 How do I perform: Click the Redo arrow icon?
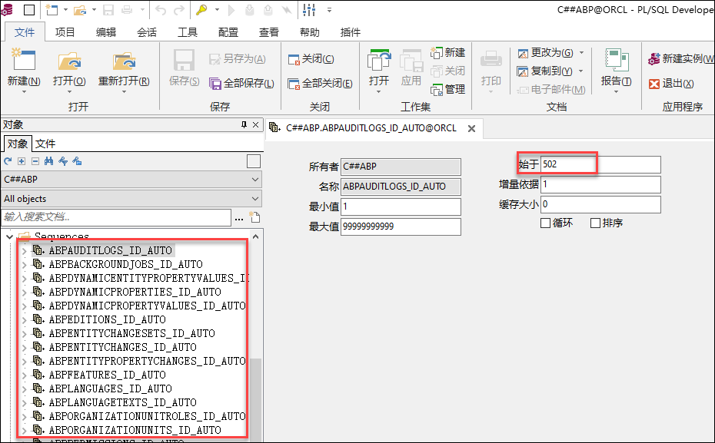click(x=179, y=9)
